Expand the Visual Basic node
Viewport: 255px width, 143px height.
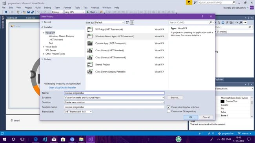44,47
